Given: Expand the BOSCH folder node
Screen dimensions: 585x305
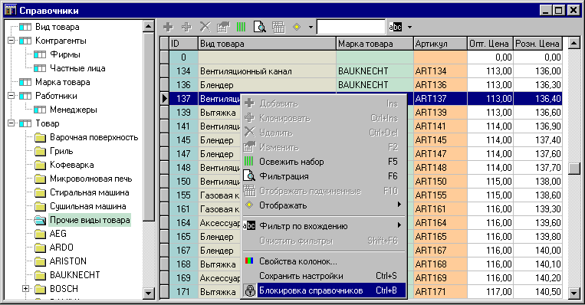Looking at the screenshot, I should tap(25, 288).
